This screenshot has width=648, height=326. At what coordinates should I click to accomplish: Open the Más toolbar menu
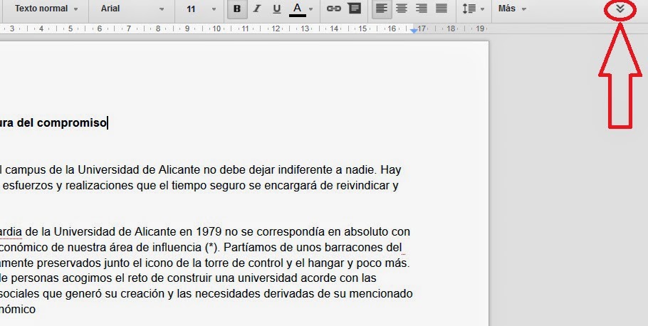click(x=512, y=9)
